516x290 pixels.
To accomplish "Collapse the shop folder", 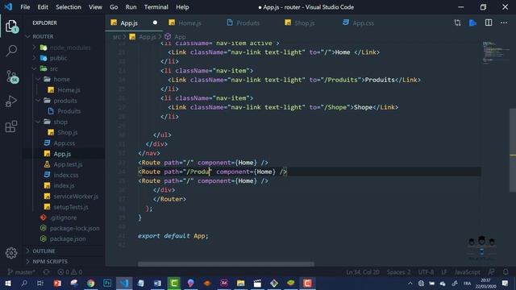I will (64, 122).
